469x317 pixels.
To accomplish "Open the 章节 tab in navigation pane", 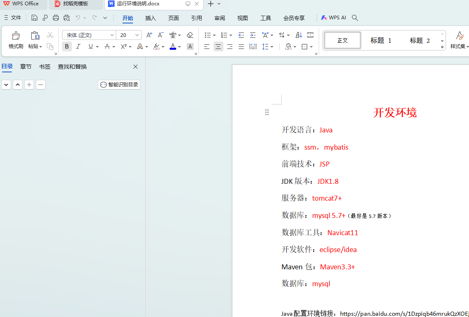I will pos(26,67).
